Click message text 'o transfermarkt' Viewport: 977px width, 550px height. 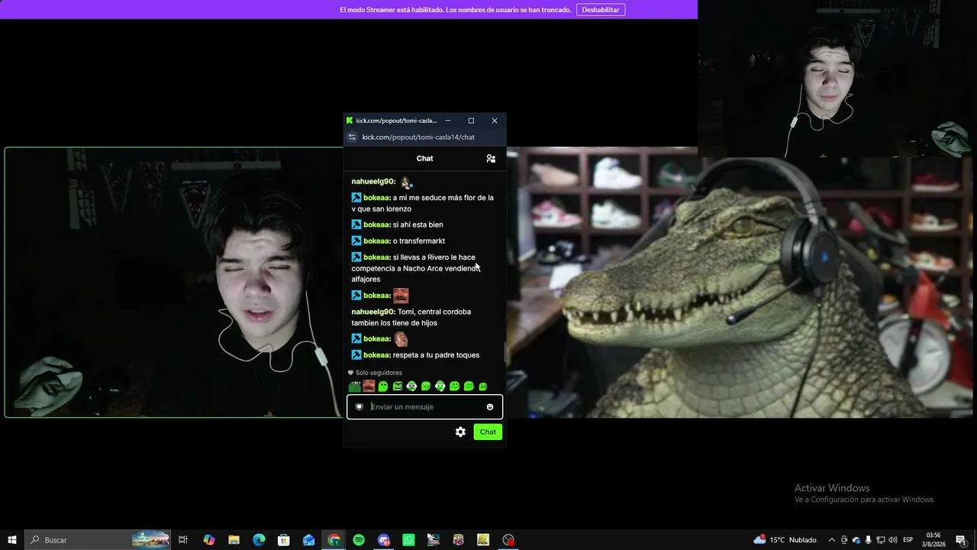click(419, 241)
